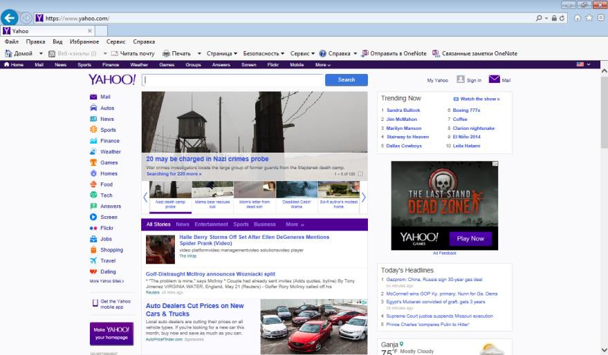608x355 pixels.
Task: Click the Flickr dots icon in sidebar
Action: [93, 228]
